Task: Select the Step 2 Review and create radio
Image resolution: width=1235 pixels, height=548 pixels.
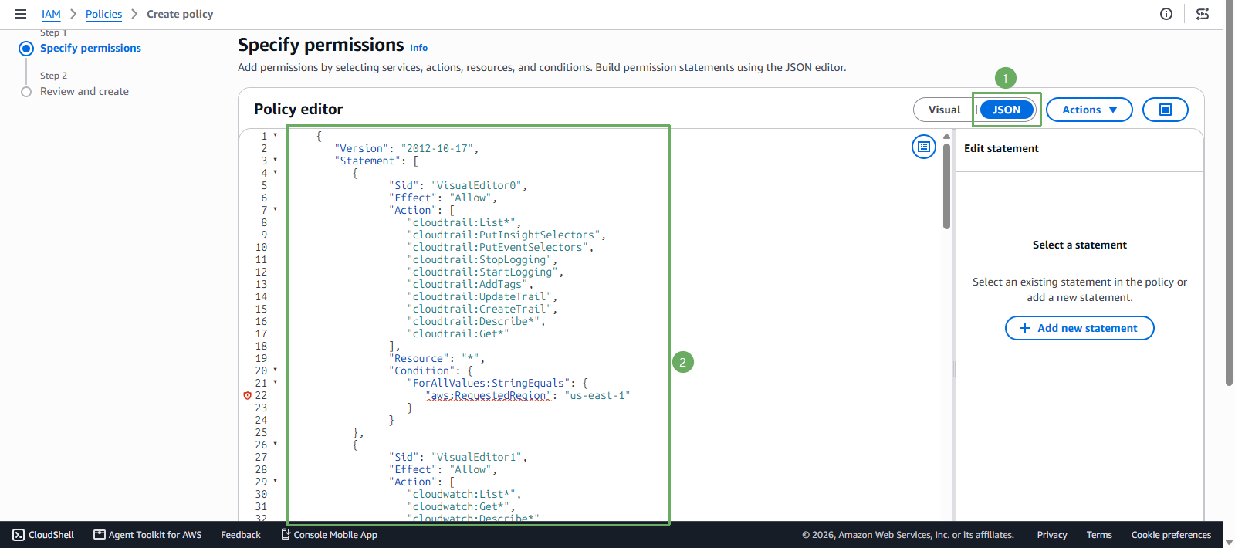Action: click(26, 92)
